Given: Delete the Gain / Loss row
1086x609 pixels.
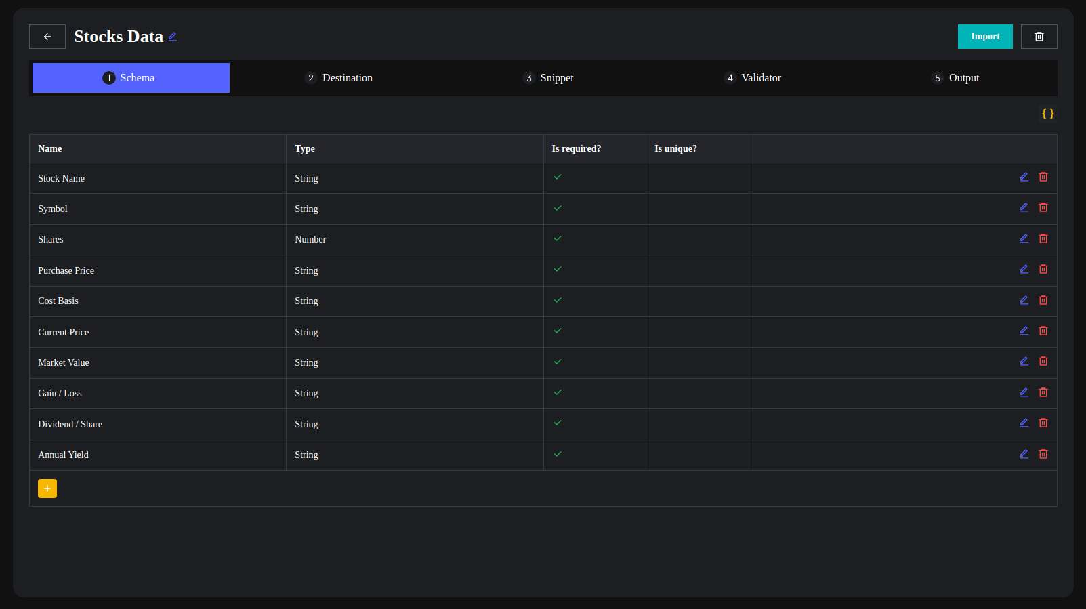Looking at the screenshot, I should 1043,392.
